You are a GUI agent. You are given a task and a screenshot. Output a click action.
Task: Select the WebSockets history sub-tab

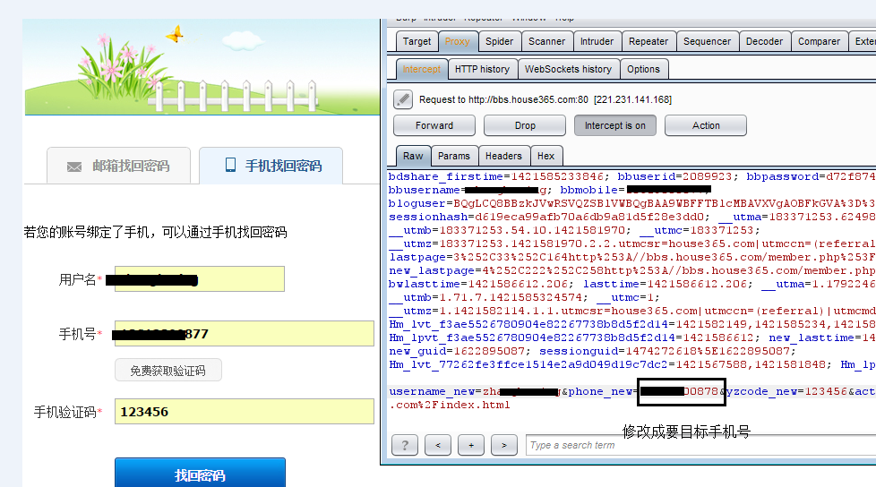[x=568, y=69]
